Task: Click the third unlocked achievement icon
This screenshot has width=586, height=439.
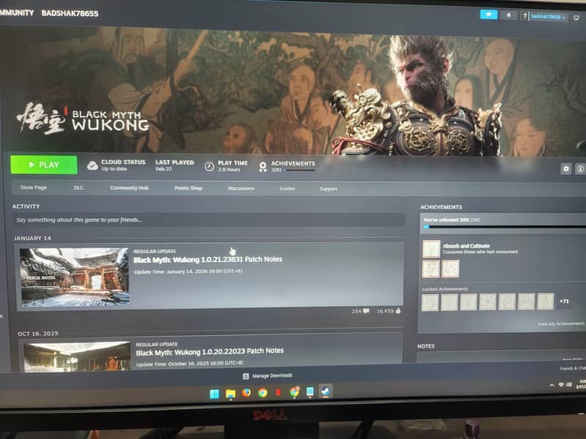Action: (x=450, y=269)
